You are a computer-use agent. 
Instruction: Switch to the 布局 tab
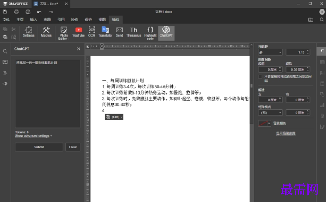(x=47, y=20)
